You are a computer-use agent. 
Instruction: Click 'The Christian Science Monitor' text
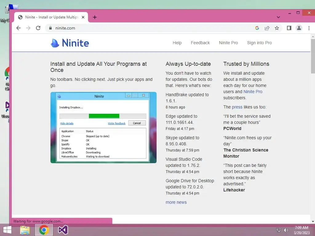click(246, 153)
